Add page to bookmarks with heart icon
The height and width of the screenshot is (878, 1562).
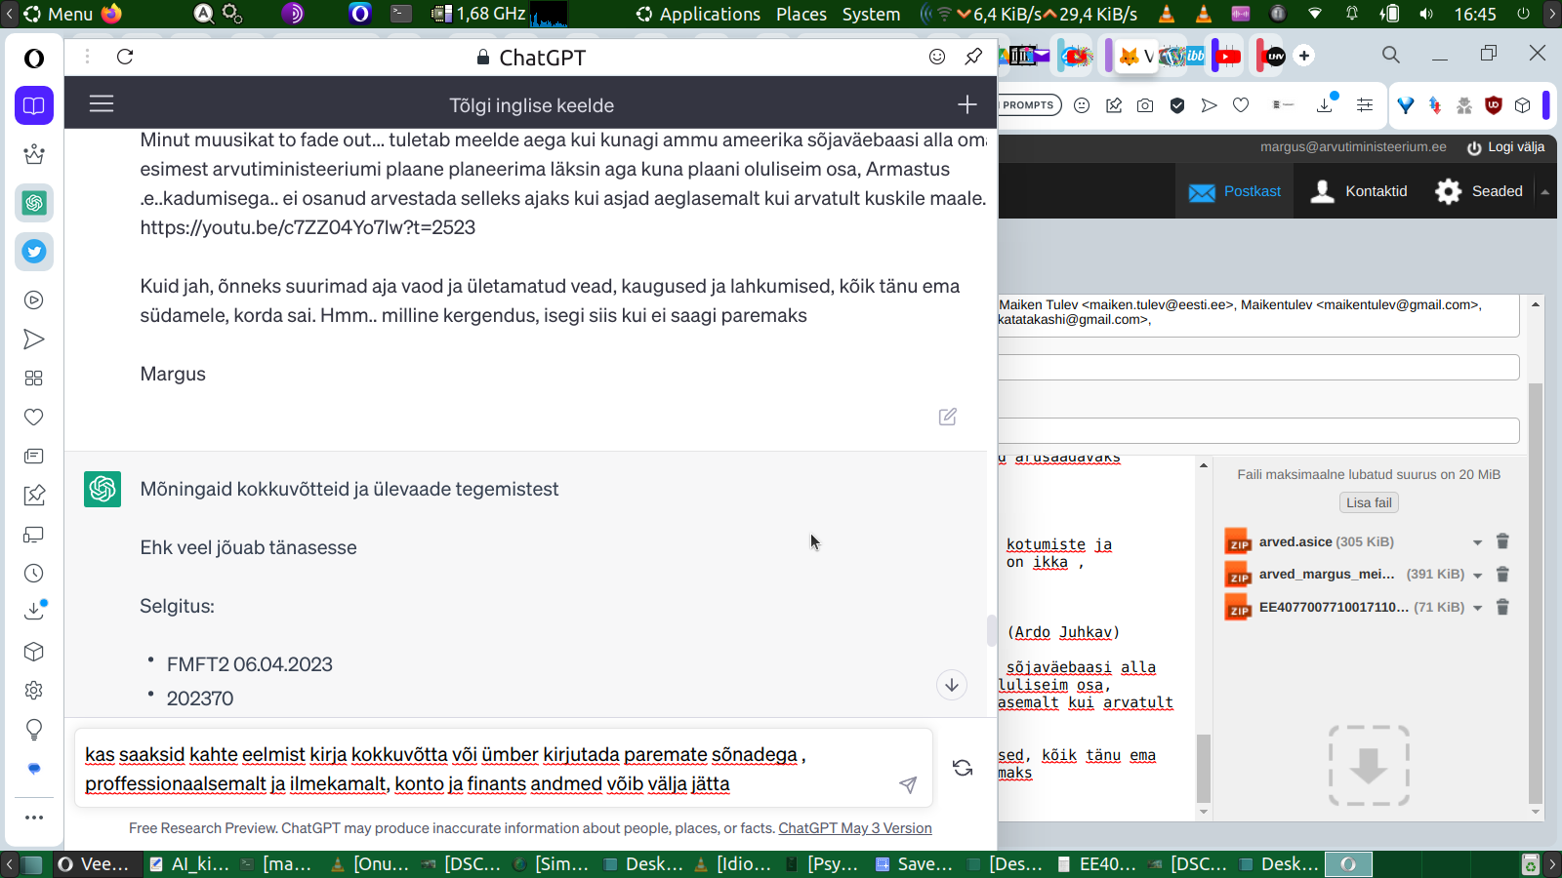1241,105
